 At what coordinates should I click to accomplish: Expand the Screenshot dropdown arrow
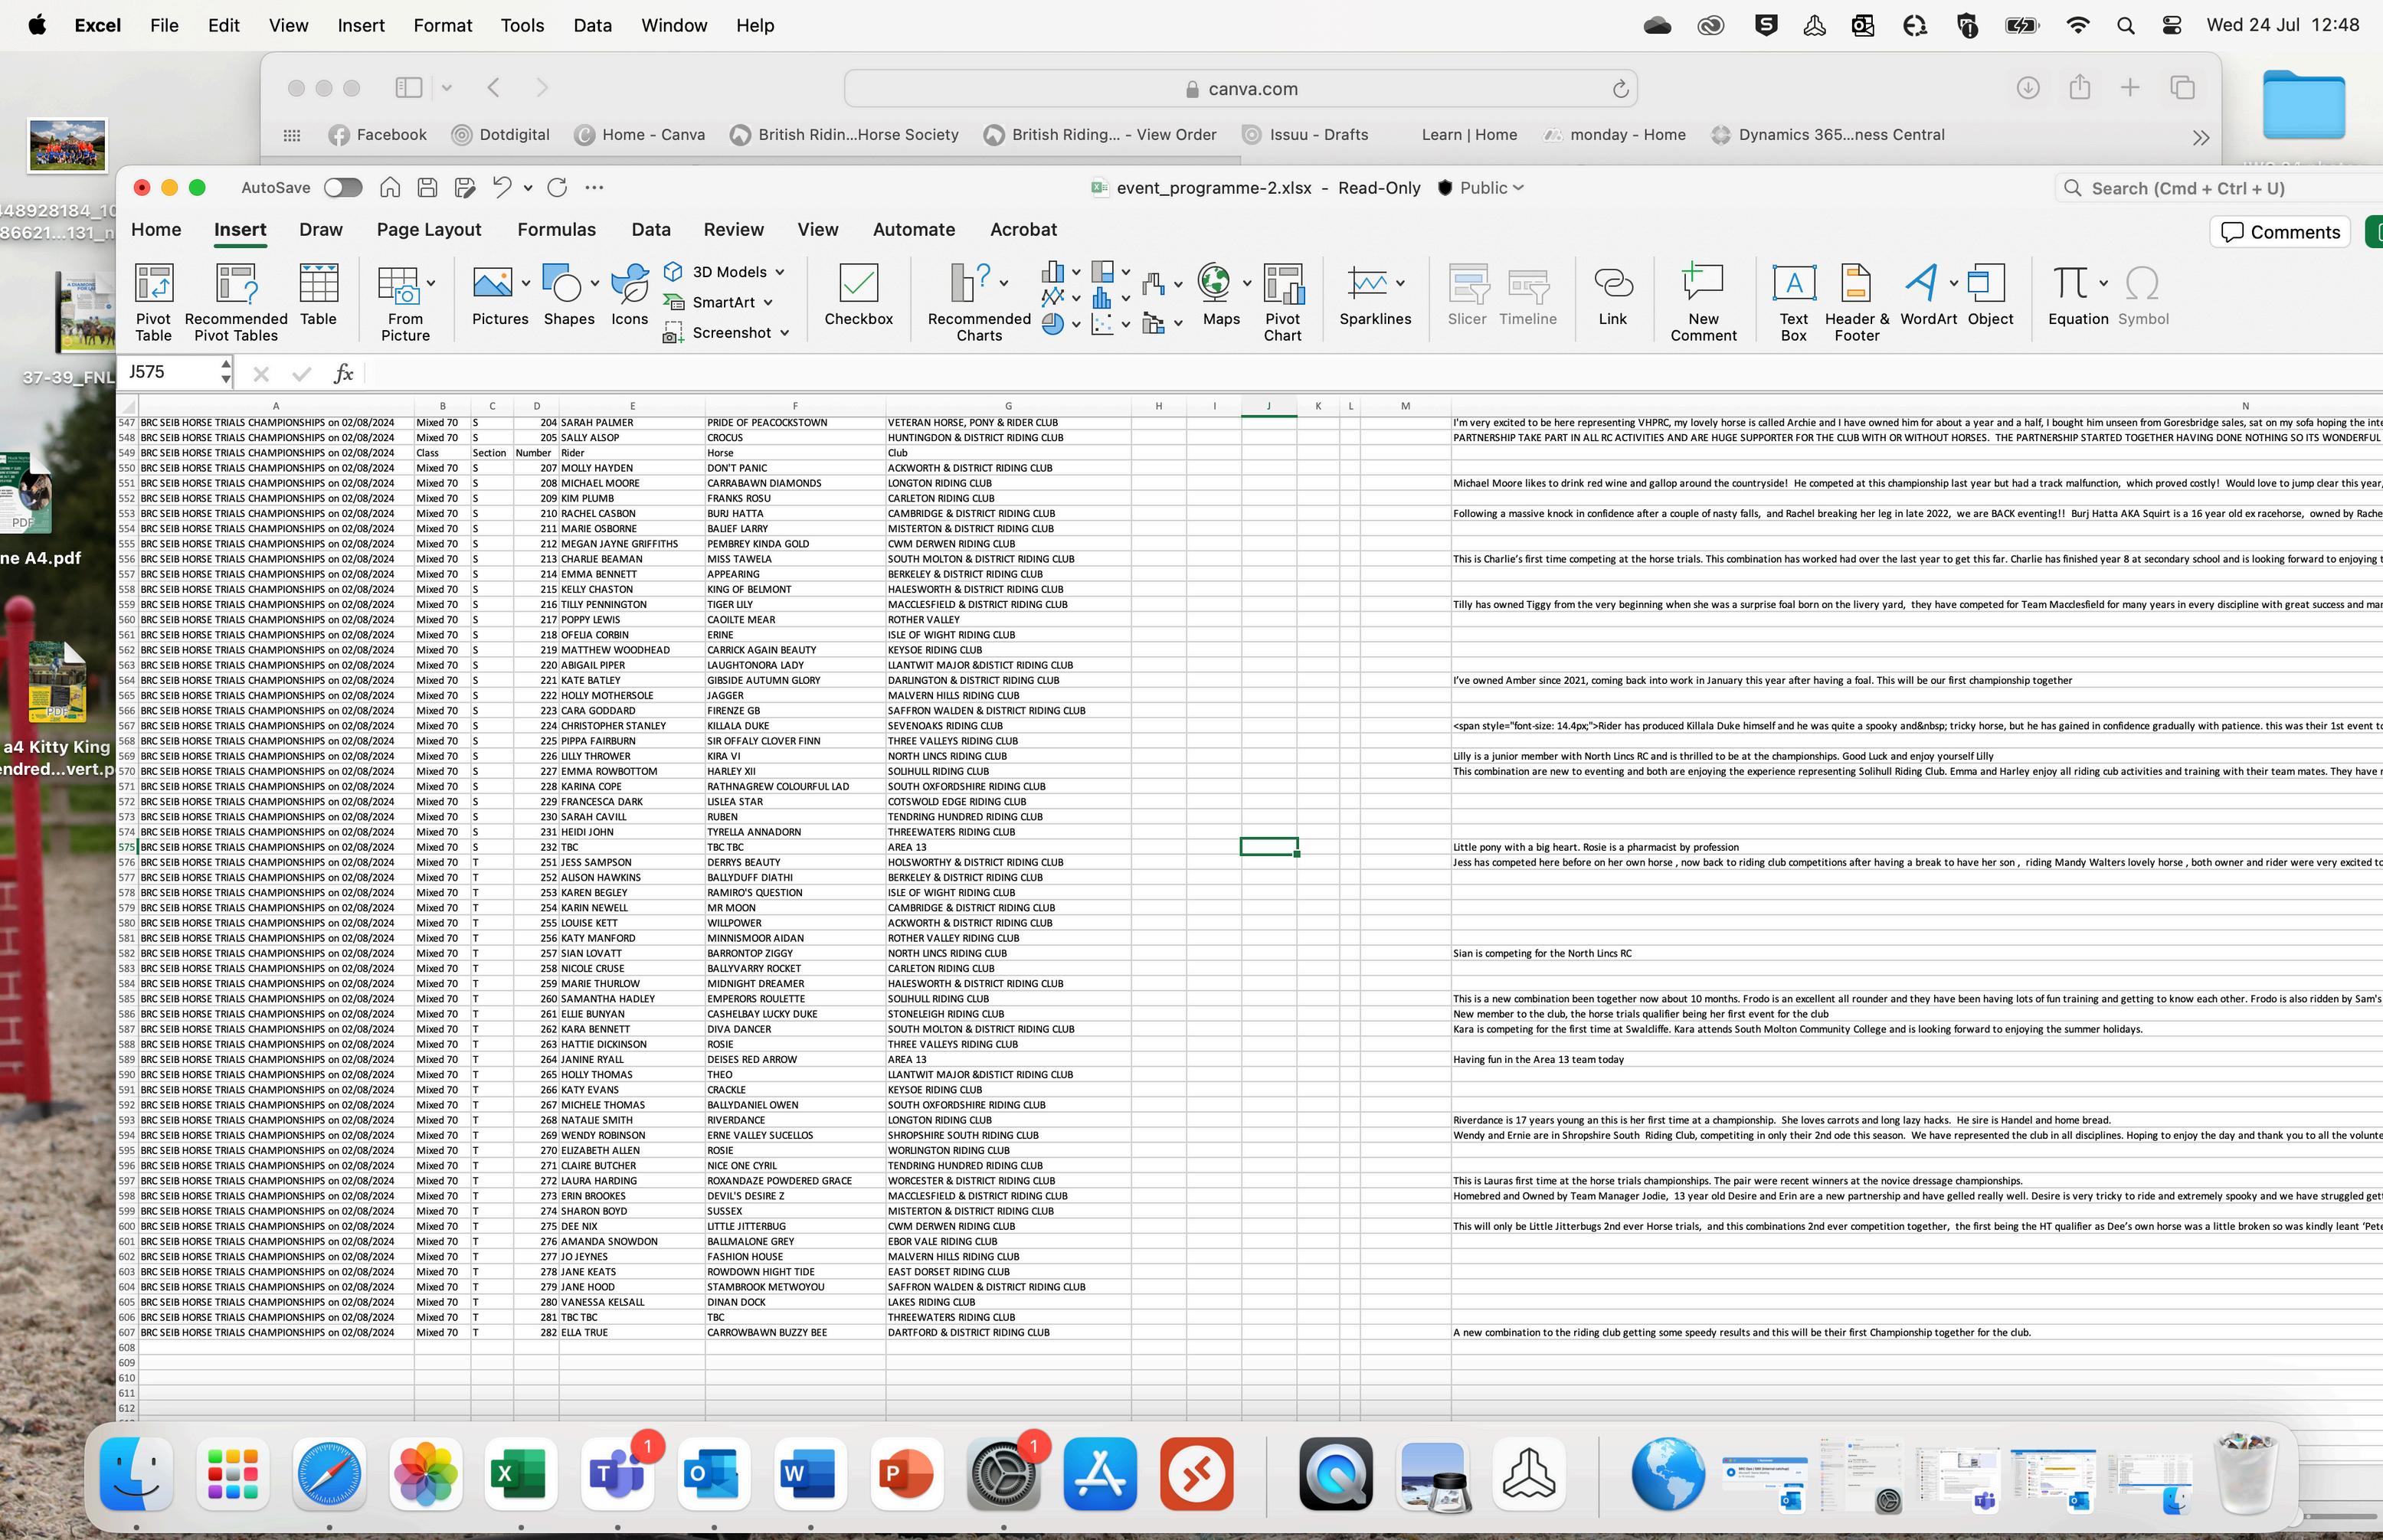[x=785, y=333]
